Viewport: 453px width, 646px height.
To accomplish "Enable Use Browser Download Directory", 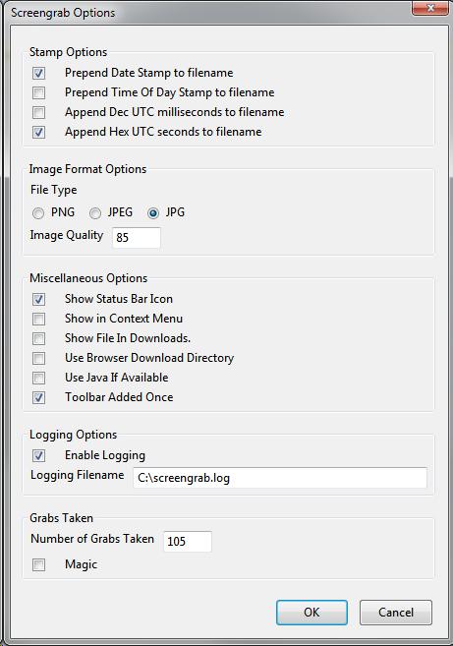I will point(38,359).
